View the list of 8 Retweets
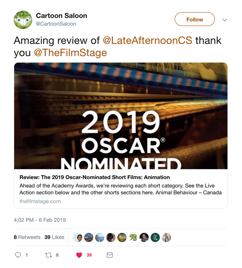 coord(27,237)
